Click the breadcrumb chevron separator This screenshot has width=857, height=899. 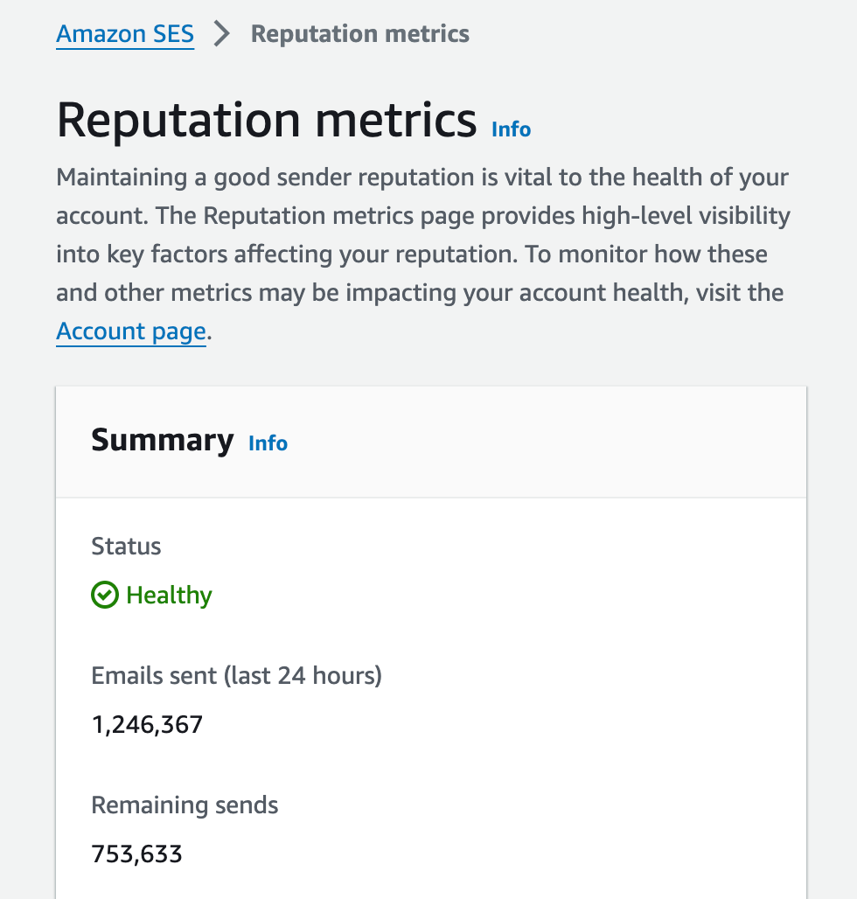click(x=222, y=34)
